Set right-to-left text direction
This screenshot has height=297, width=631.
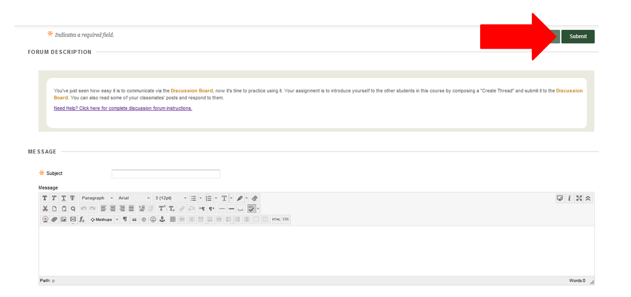(x=211, y=209)
